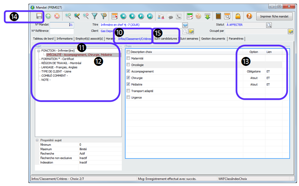Click the floppy disk save icon
The height and width of the screenshot is (186, 299).
pos(40,16)
